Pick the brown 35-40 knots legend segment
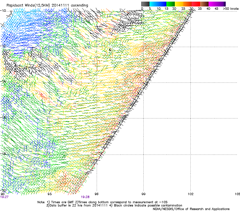This screenshot has height=211, width=240. click(204, 4)
